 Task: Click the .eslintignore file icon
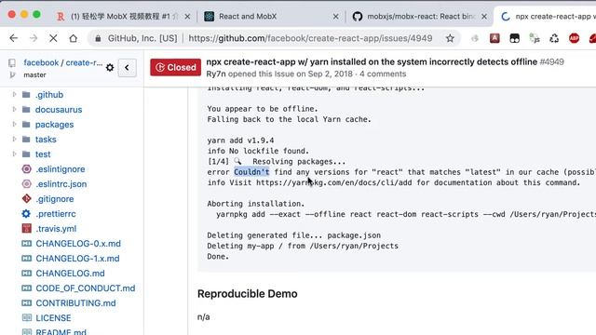[x=26, y=169]
